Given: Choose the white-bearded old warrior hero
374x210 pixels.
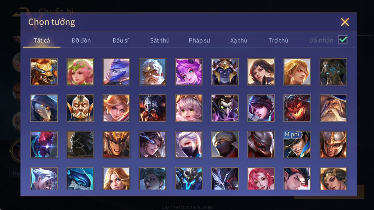Looking at the screenshot, I should (152, 72).
